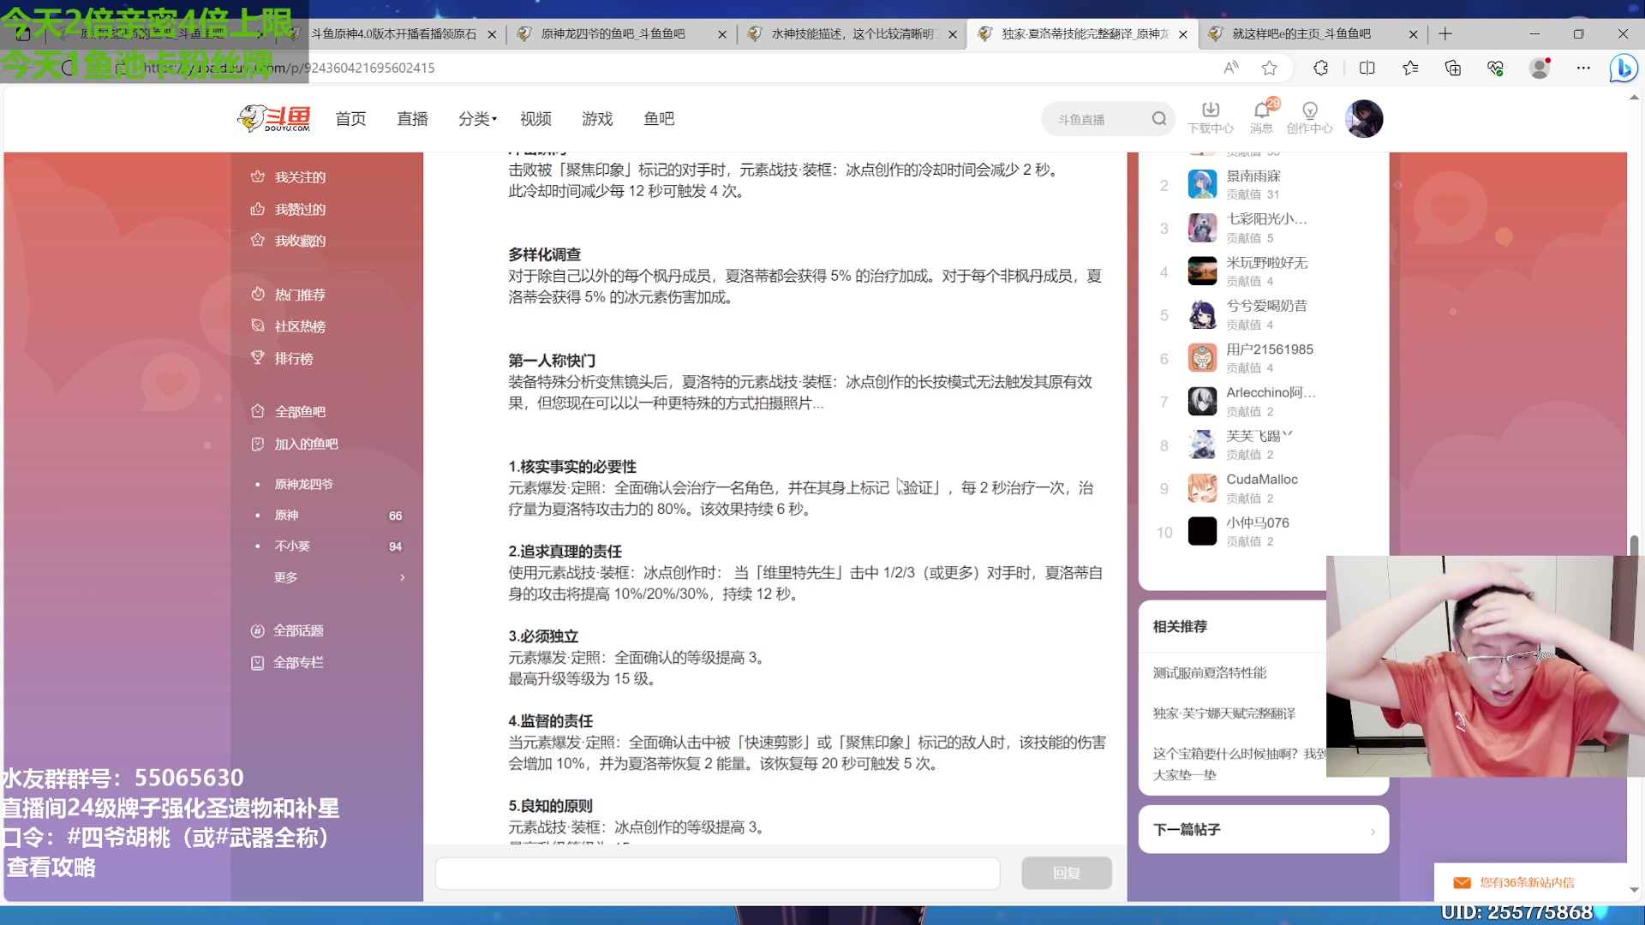Select 鱼吧 in the top navigation
This screenshot has width=1645, height=925.
point(658,119)
